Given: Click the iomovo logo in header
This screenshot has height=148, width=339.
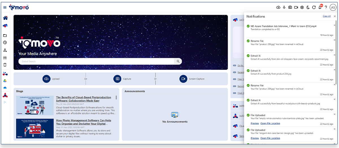Looking at the screenshot, I should coord(19,7).
